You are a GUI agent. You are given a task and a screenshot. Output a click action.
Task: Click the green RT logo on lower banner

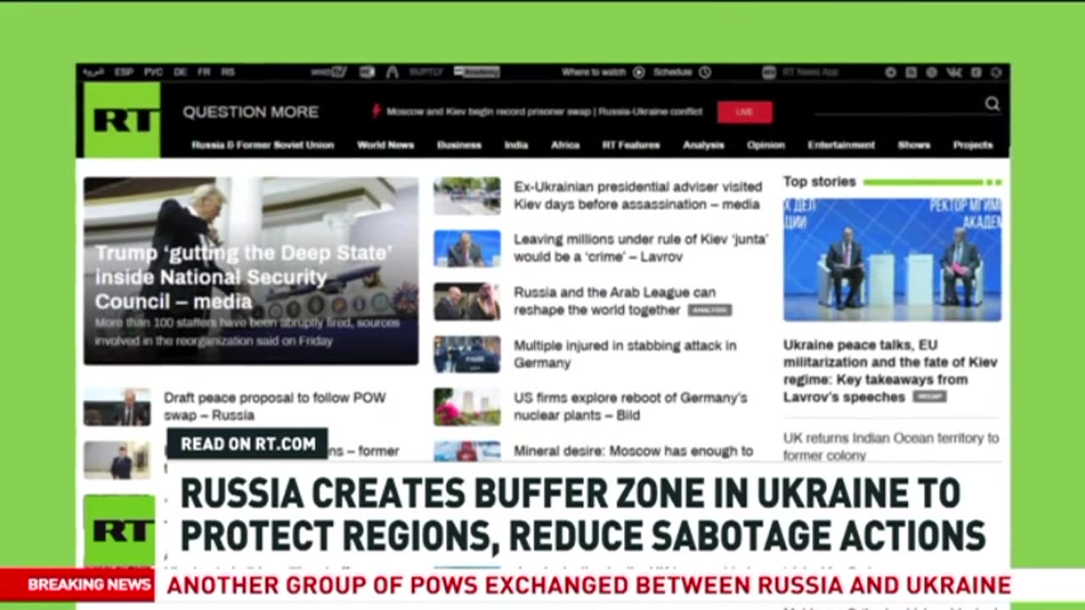120,530
